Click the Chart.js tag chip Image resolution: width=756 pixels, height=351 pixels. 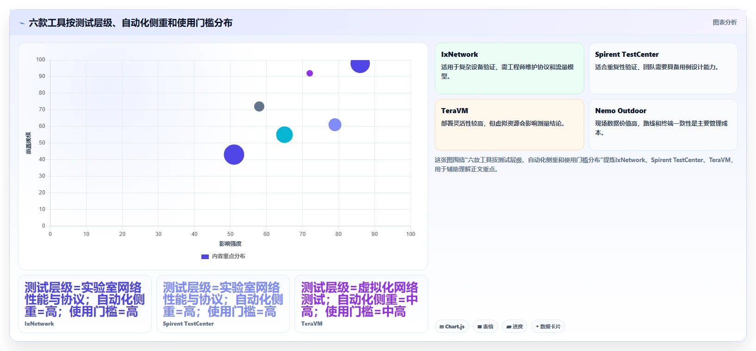point(452,327)
